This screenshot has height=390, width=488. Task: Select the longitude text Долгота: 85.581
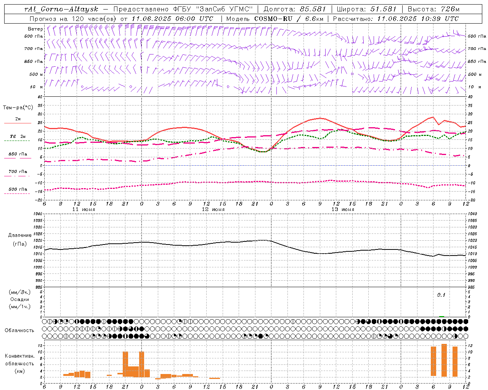(295, 9)
